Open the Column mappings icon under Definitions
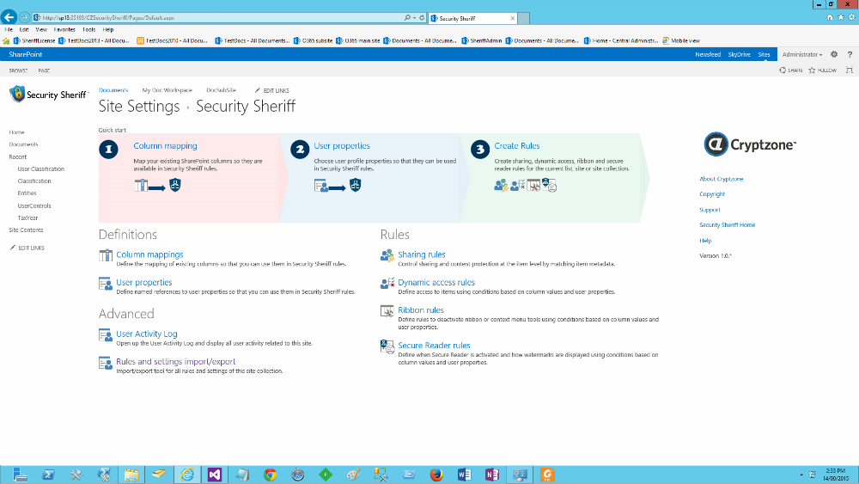Viewport: 859px width, 484px height. [x=105, y=255]
